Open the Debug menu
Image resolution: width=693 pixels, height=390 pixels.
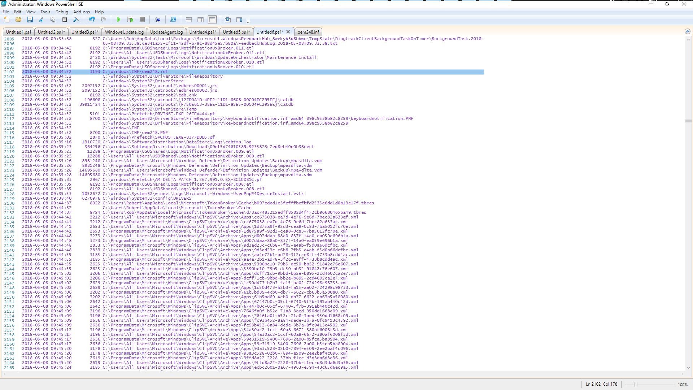coord(62,12)
